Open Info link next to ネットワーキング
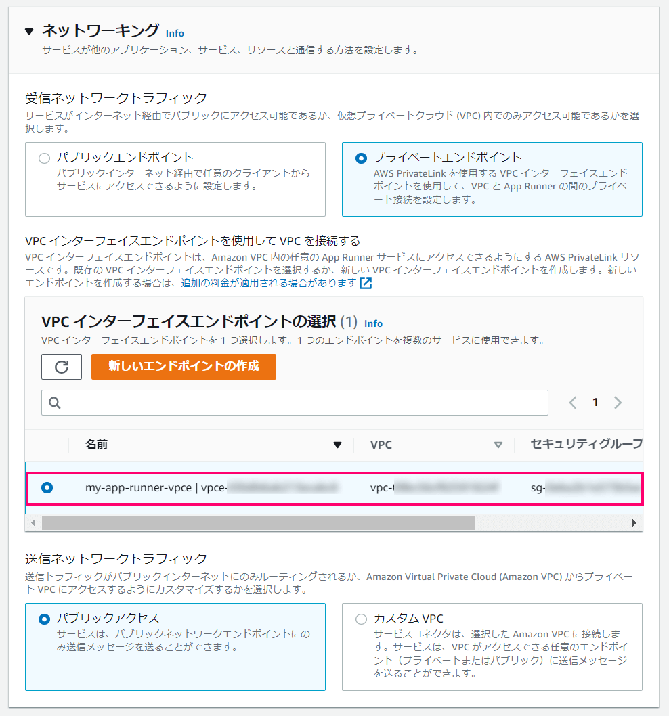 coord(175,33)
